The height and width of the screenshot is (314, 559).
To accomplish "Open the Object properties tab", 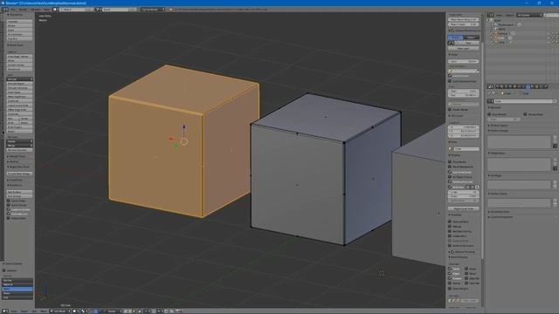I will 515,86.
